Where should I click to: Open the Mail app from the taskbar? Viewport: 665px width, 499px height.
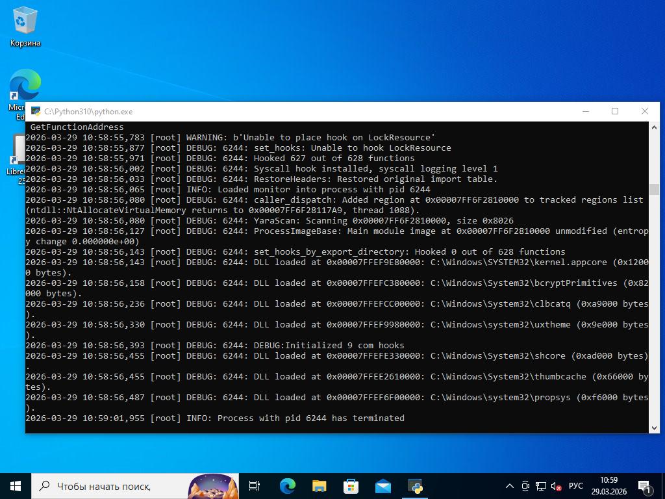coord(383,486)
